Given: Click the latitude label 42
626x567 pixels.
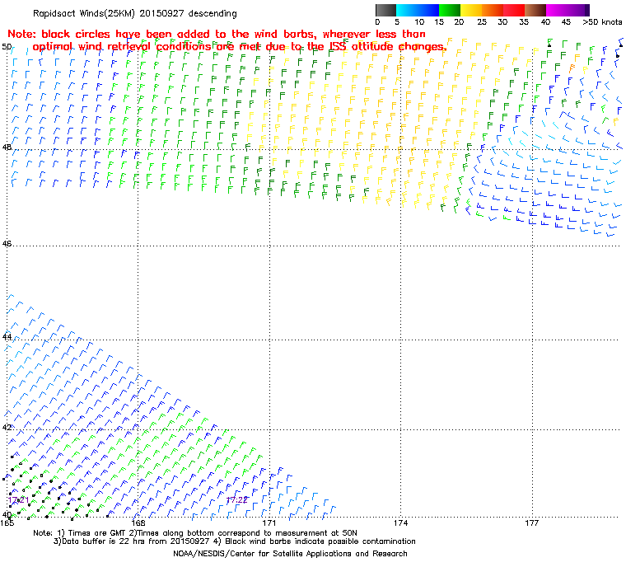Looking at the screenshot, I should (7, 427).
